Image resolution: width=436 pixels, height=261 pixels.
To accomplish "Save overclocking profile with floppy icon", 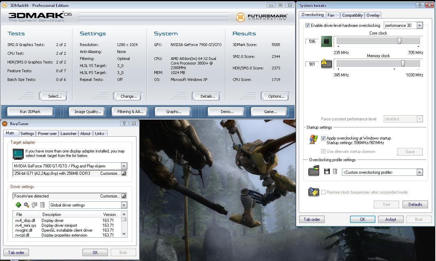I will click(327, 171).
